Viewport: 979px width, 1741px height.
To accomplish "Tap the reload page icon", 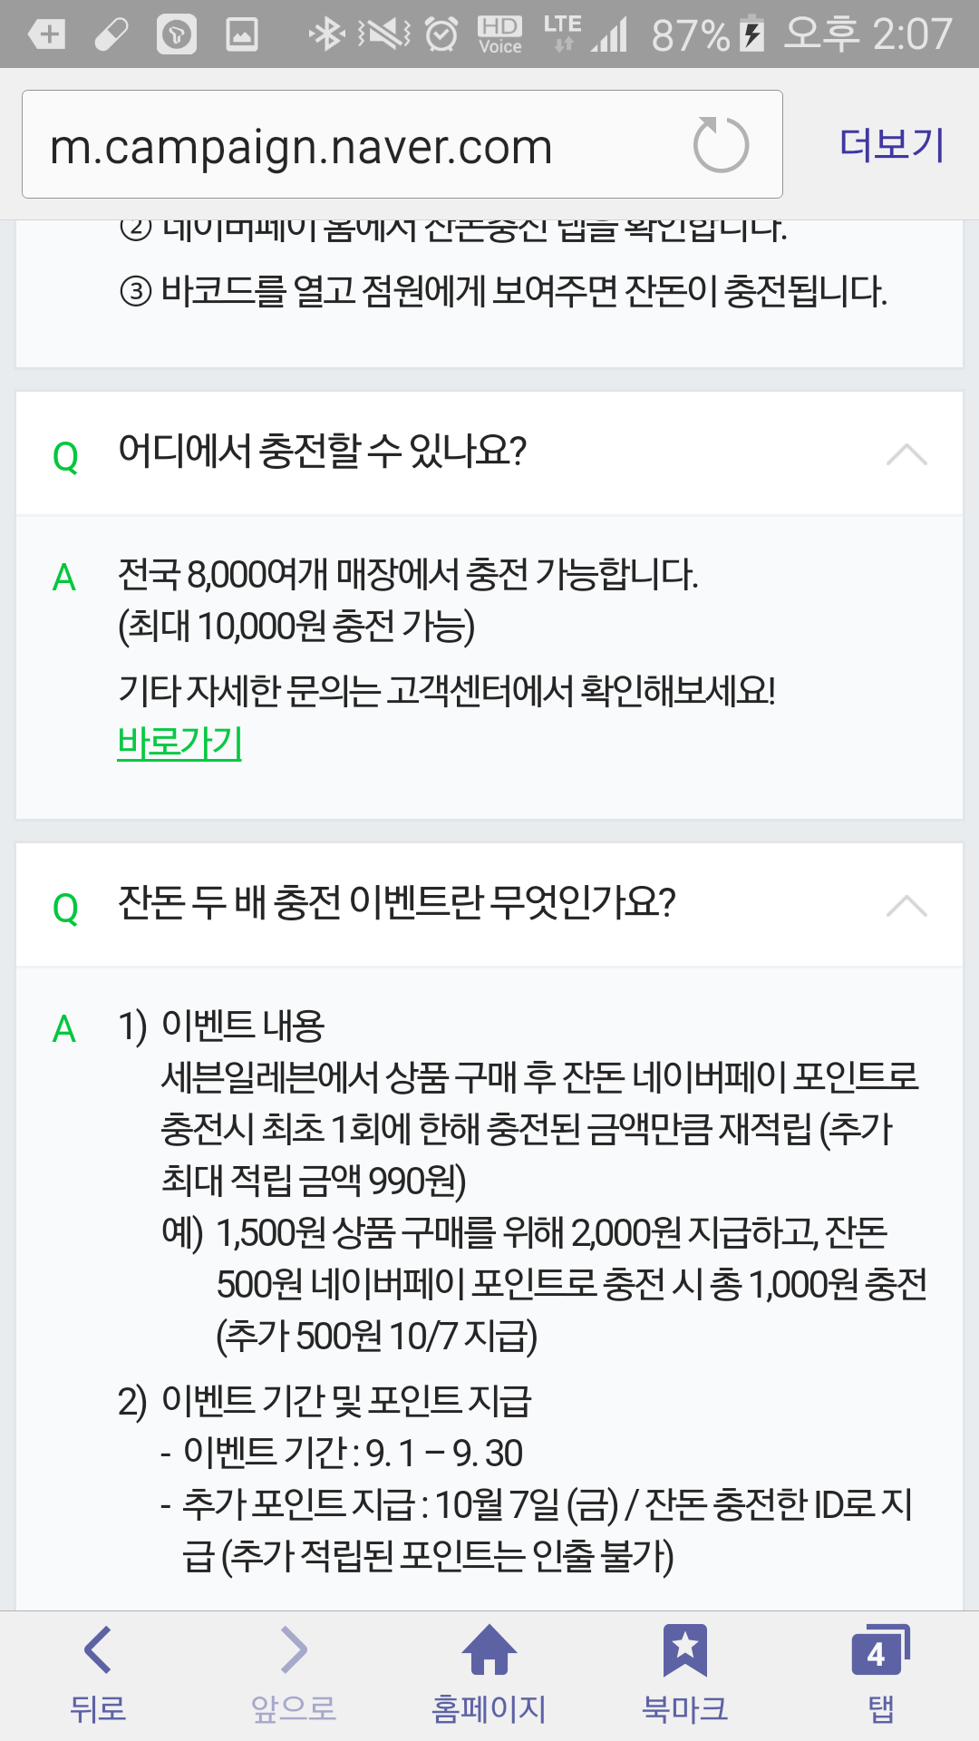I will point(721,145).
